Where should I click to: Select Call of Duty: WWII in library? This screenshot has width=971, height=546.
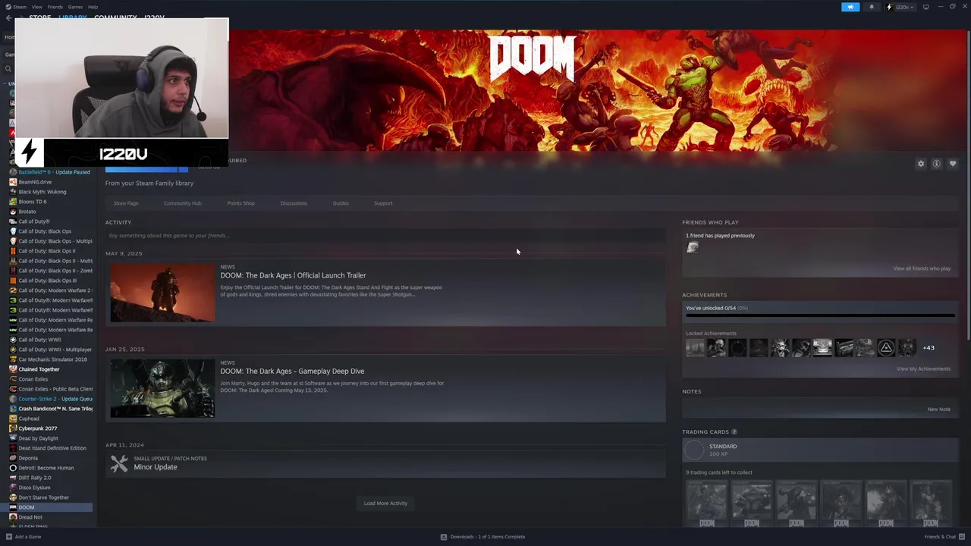point(50,340)
